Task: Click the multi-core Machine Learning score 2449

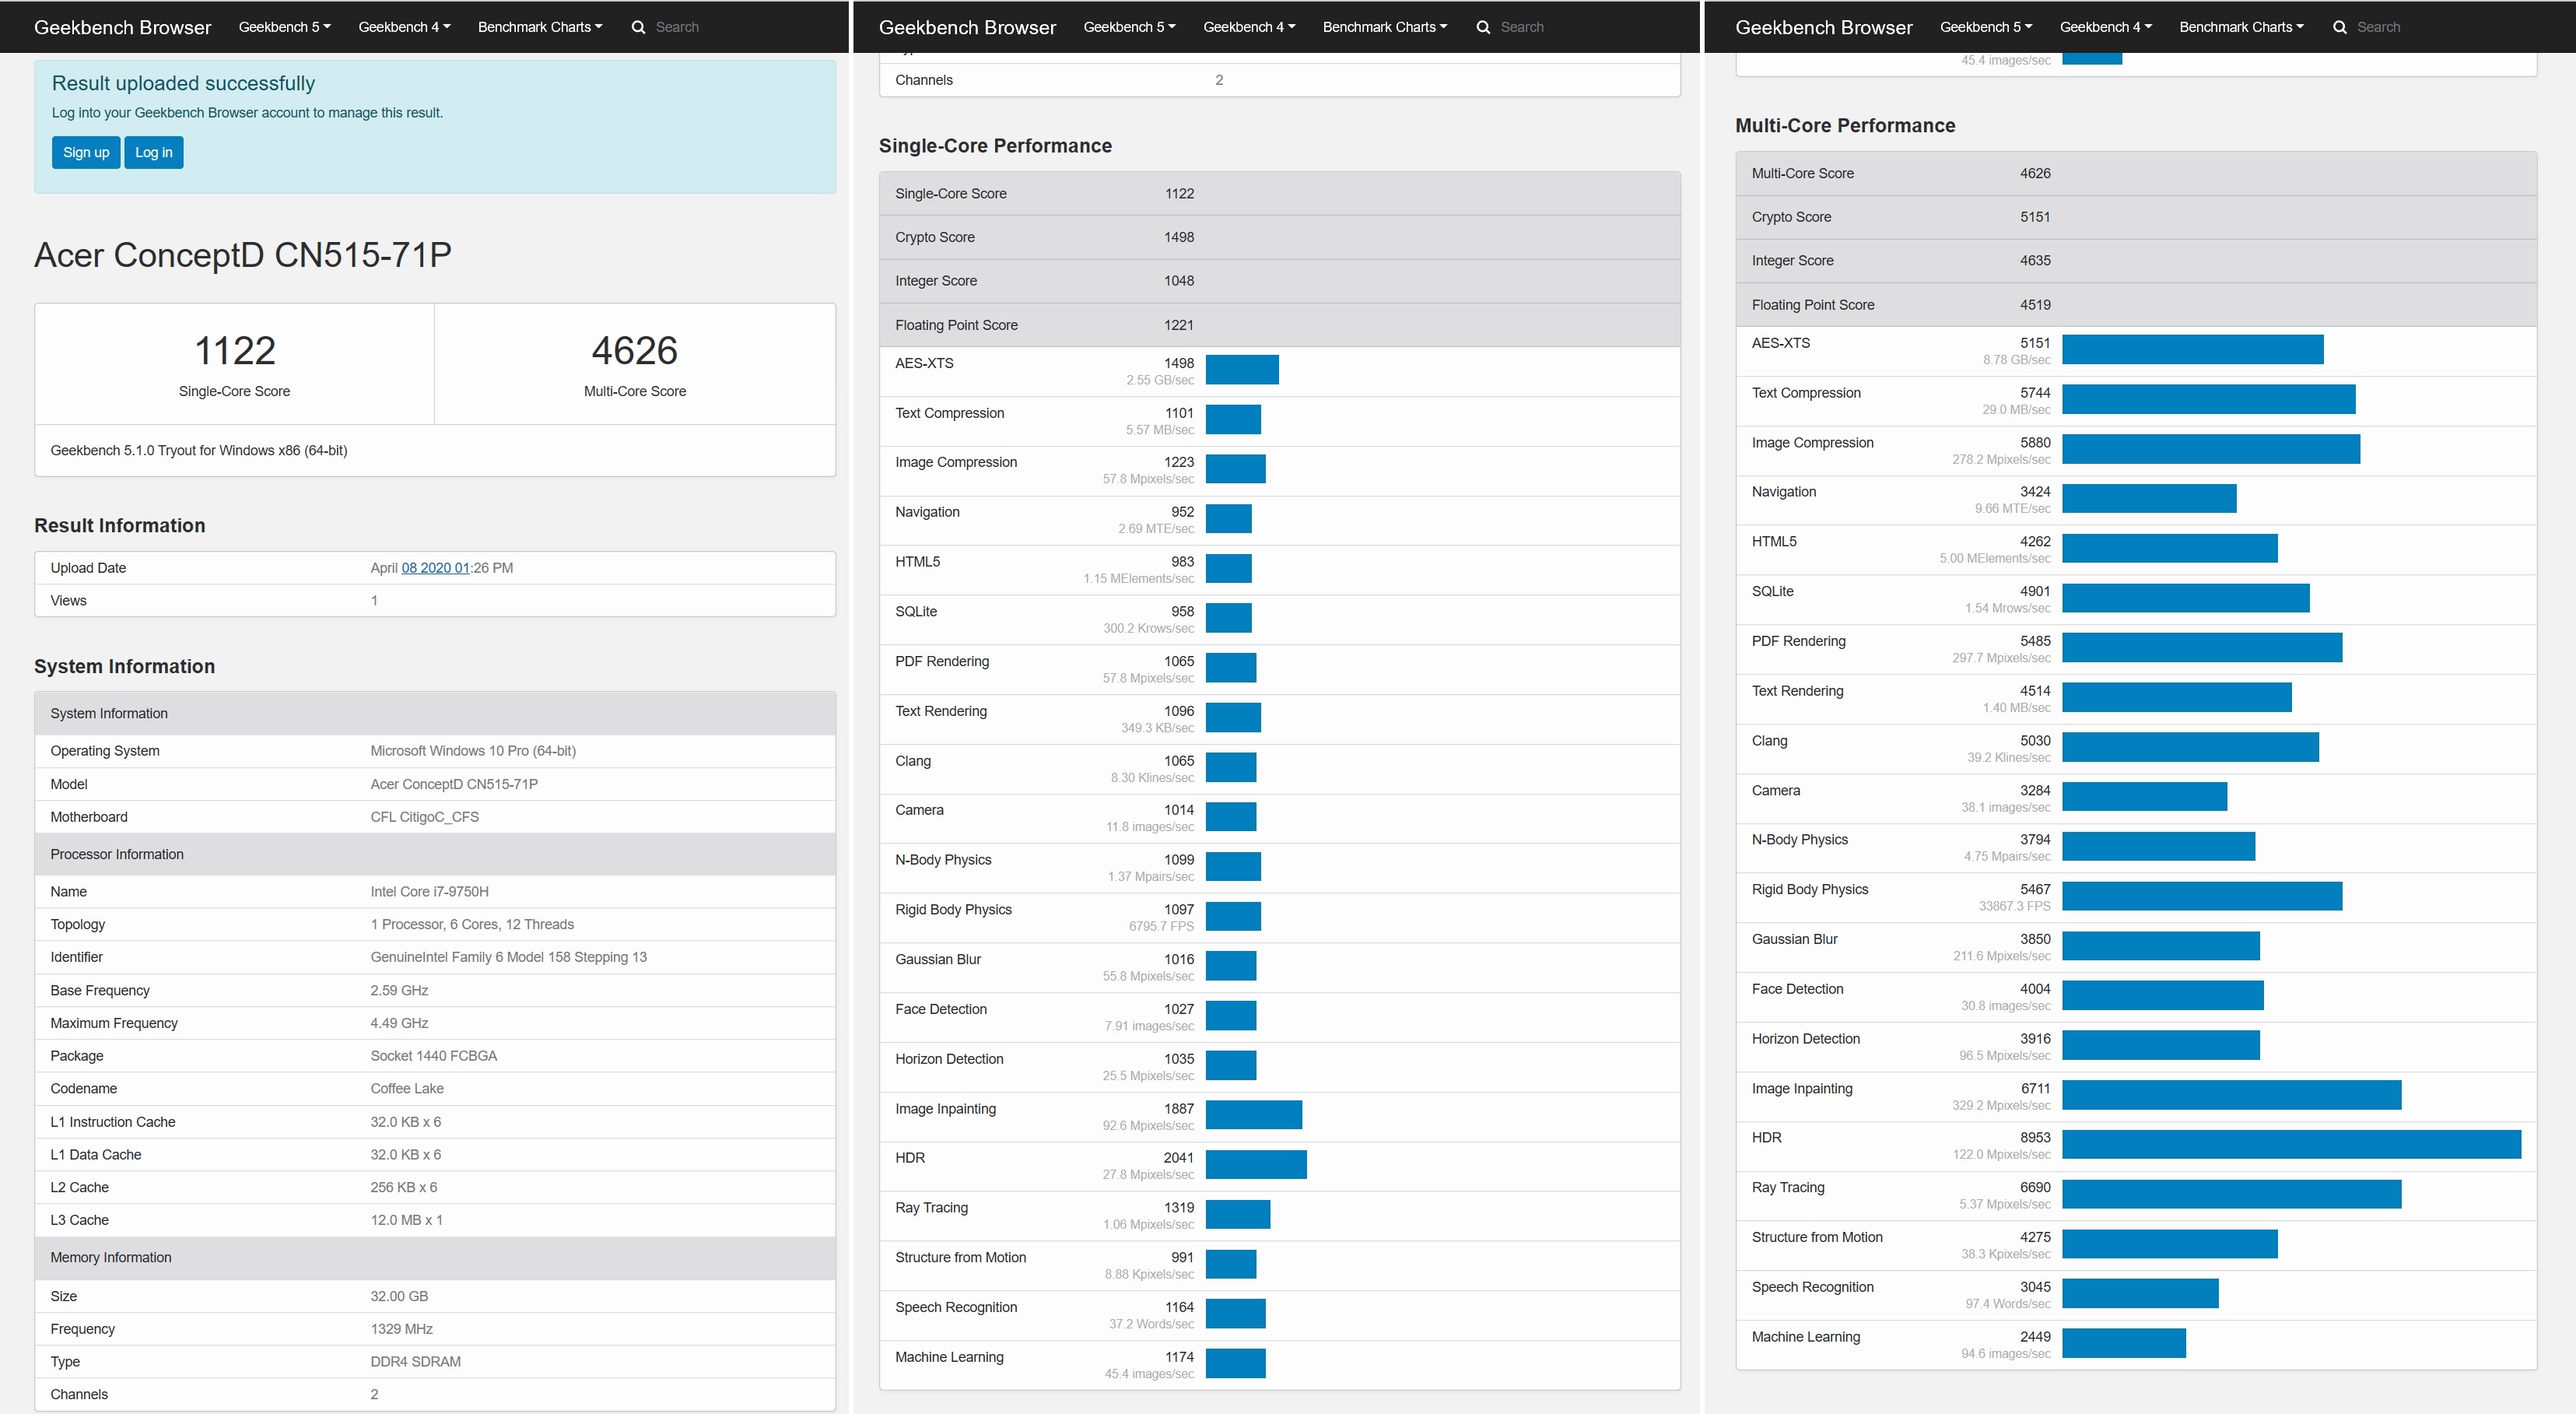Action: click(x=2035, y=1337)
